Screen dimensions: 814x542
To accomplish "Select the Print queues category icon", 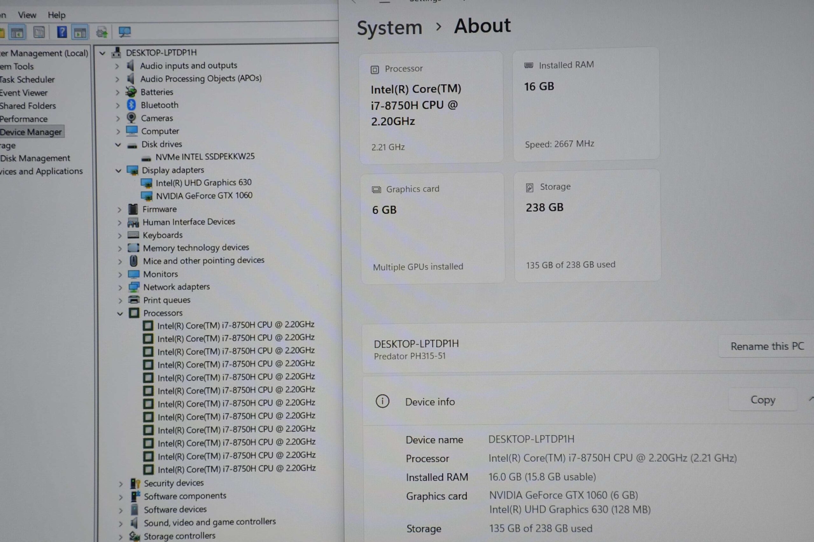I will (x=134, y=300).
